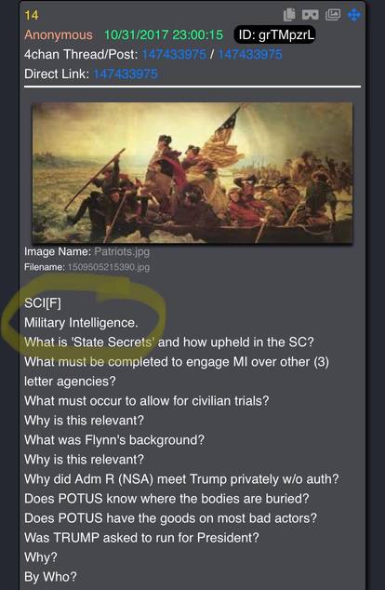Select post number 14
385x590 pixels.
[32, 16]
